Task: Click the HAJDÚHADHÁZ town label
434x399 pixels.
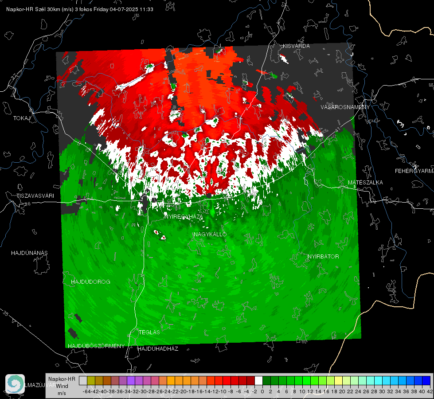Action: [x=158, y=349]
